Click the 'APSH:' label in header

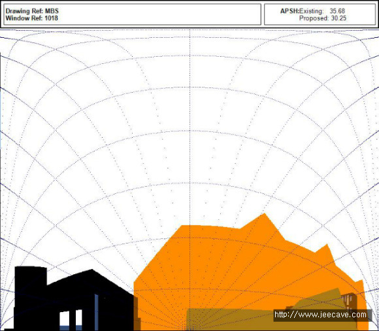pos(289,11)
